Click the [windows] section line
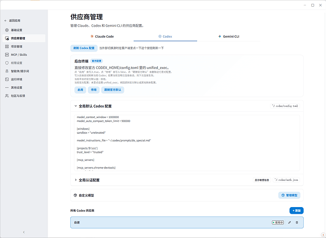Screen dimensions: 326x238 (83, 129)
